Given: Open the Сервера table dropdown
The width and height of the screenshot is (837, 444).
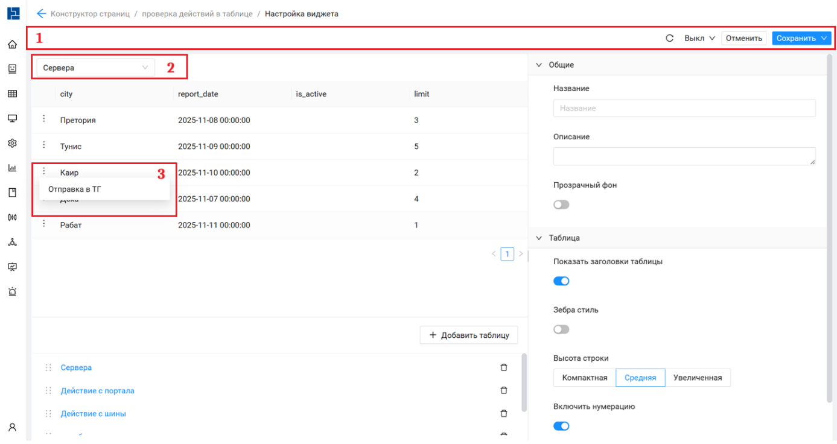Looking at the screenshot, I should [x=95, y=68].
